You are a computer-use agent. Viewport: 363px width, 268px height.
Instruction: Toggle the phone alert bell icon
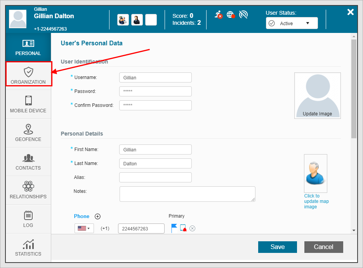[x=183, y=228]
